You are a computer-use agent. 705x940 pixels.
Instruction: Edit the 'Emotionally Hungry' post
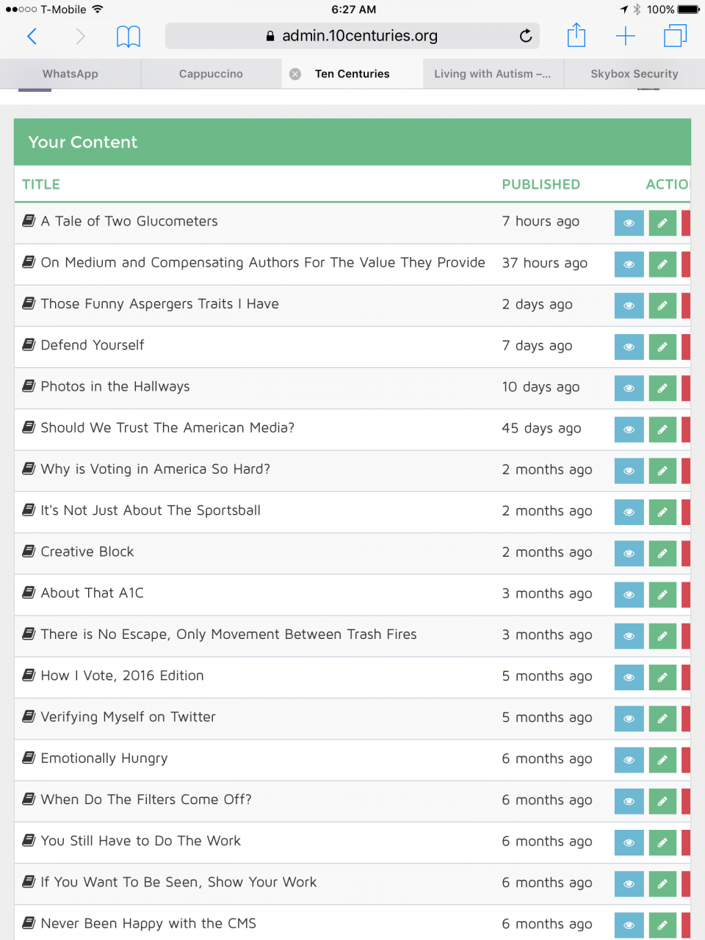[662, 760]
